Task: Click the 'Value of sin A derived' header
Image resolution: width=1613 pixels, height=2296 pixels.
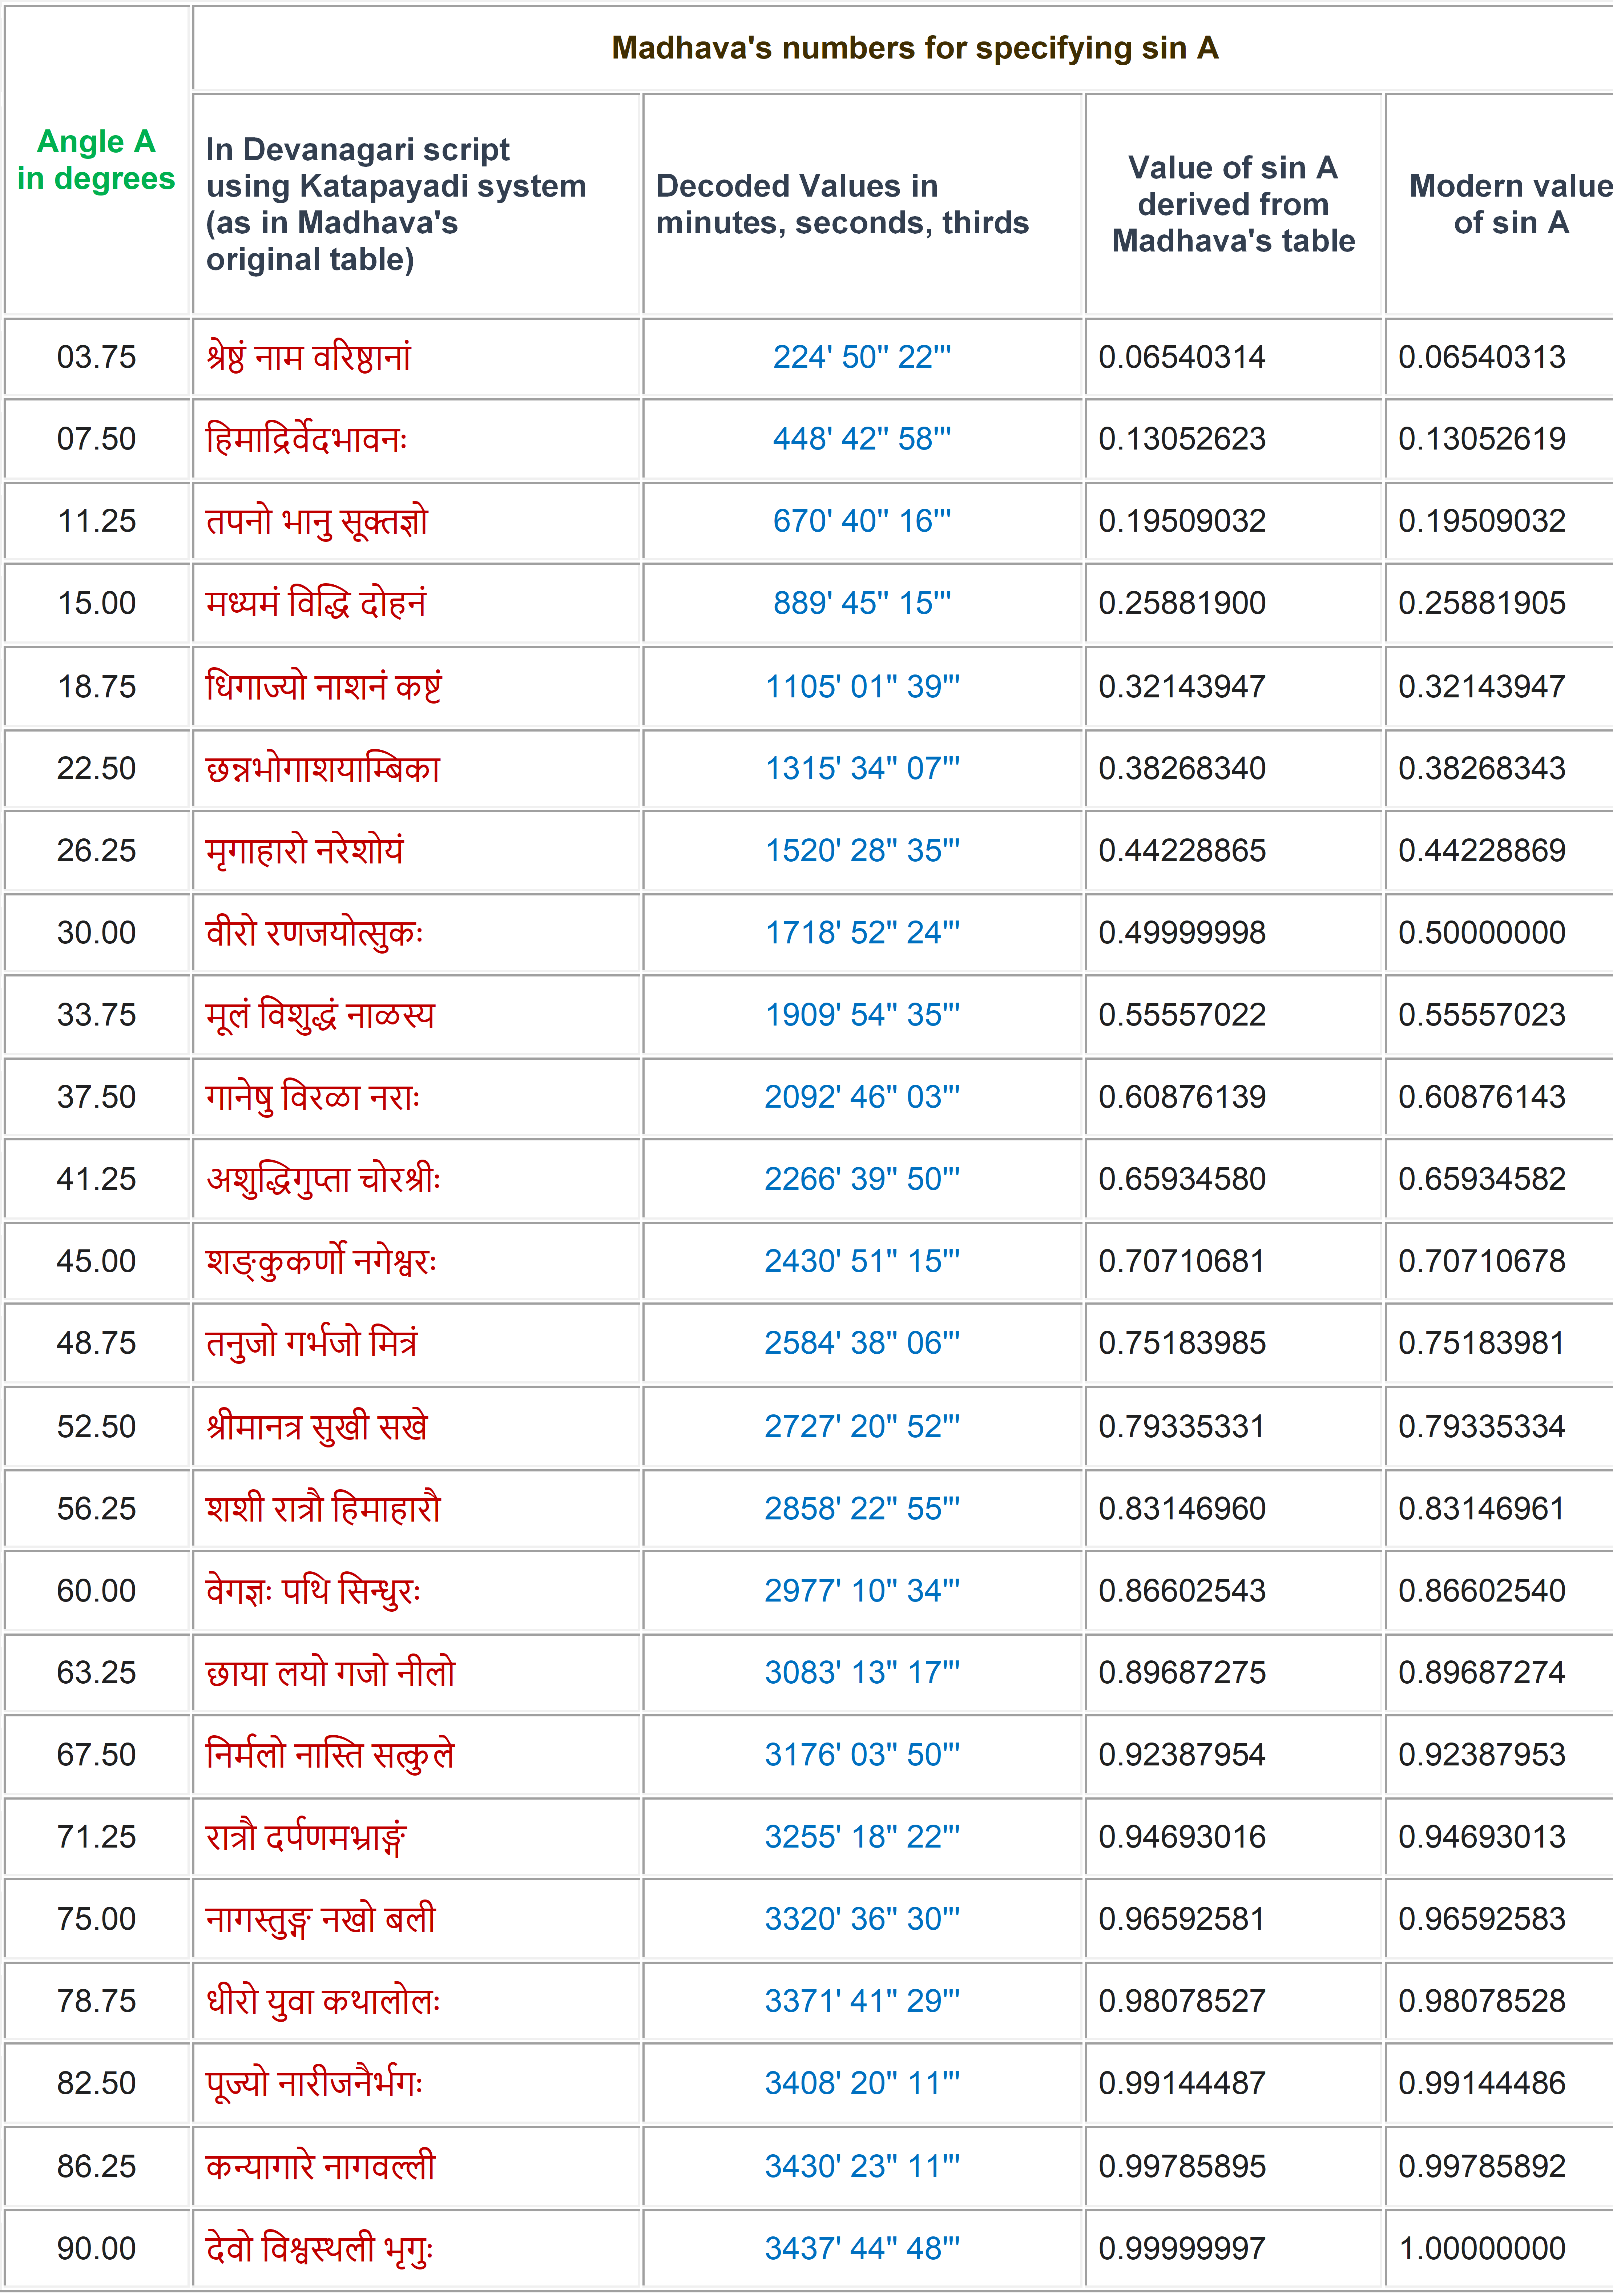Action: point(1233,204)
